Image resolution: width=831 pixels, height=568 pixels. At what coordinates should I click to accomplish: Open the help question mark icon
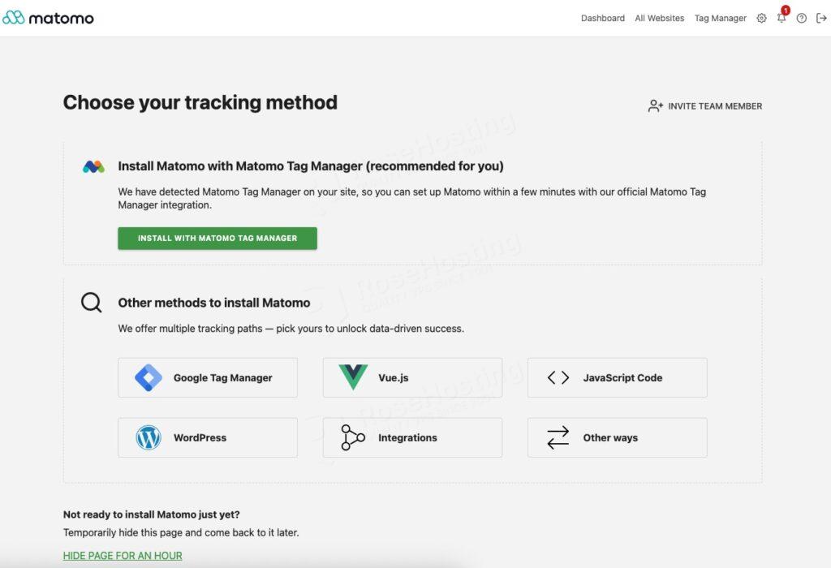click(x=801, y=18)
